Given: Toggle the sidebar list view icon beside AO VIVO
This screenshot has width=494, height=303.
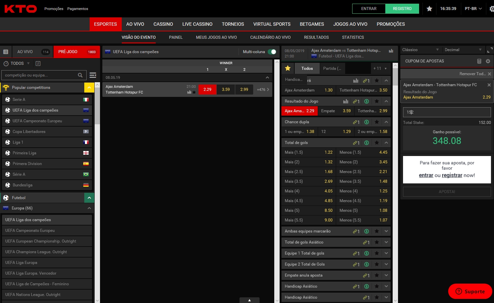Looking at the screenshot, I should [6, 52].
